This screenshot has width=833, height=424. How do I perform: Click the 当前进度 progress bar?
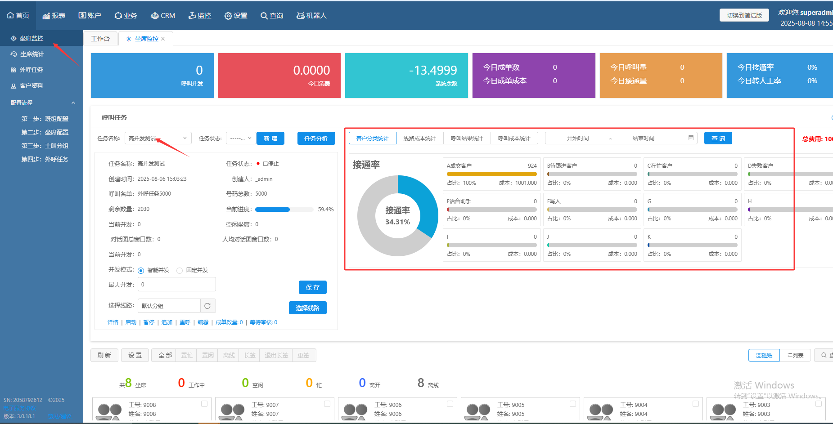(284, 210)
